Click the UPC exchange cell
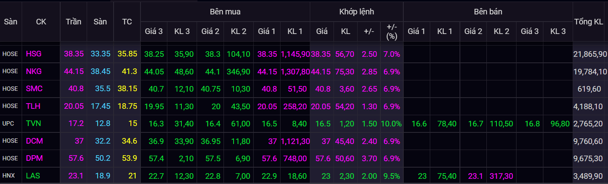 [x=8, y=124]
